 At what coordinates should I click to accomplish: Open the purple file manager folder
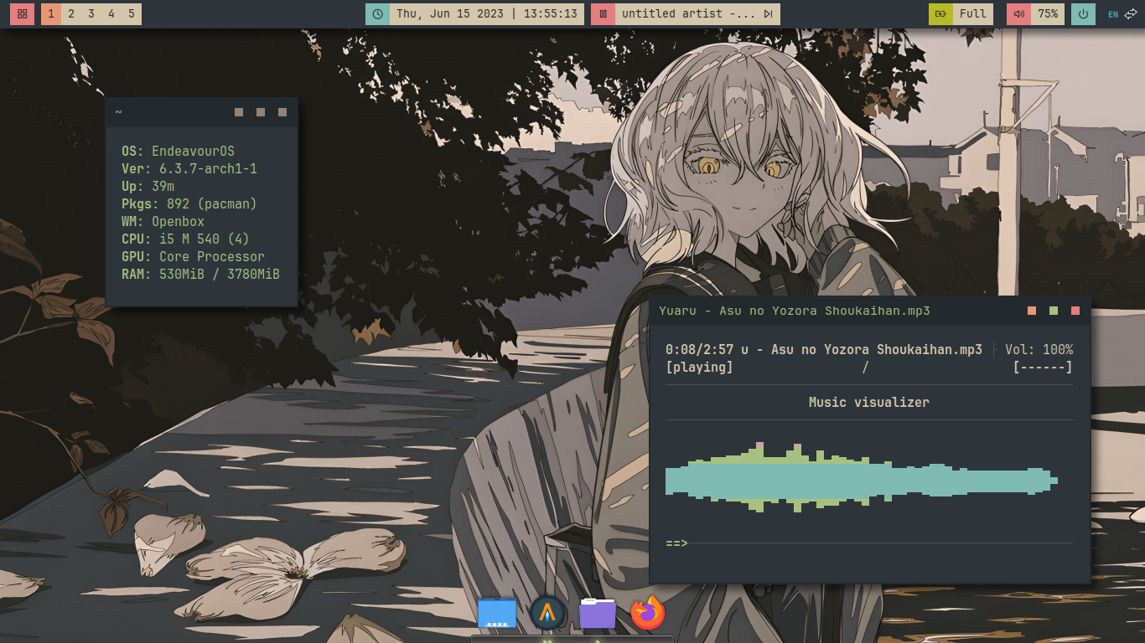click(598, 614)
